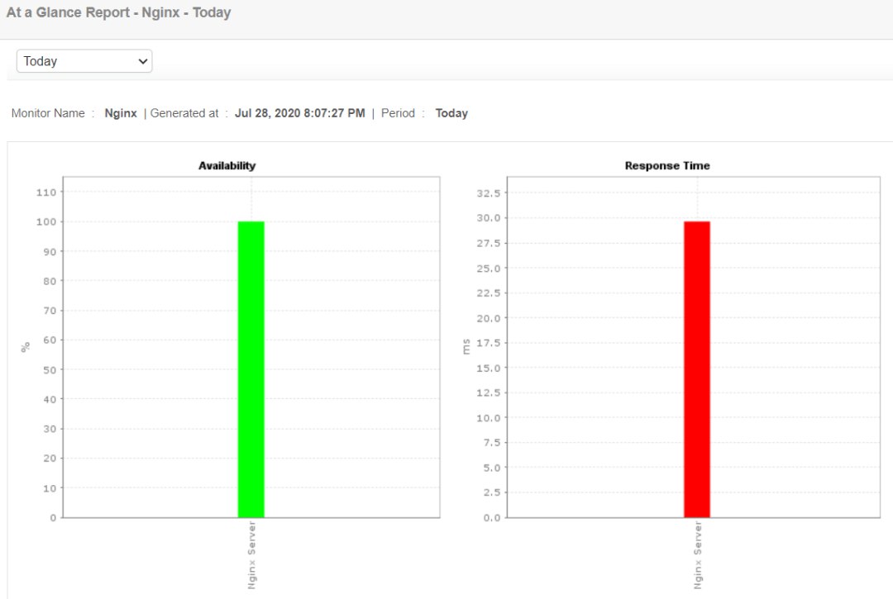
Task: Click the 30.0 tick on Response Time axis
Action: pos(489,218)
